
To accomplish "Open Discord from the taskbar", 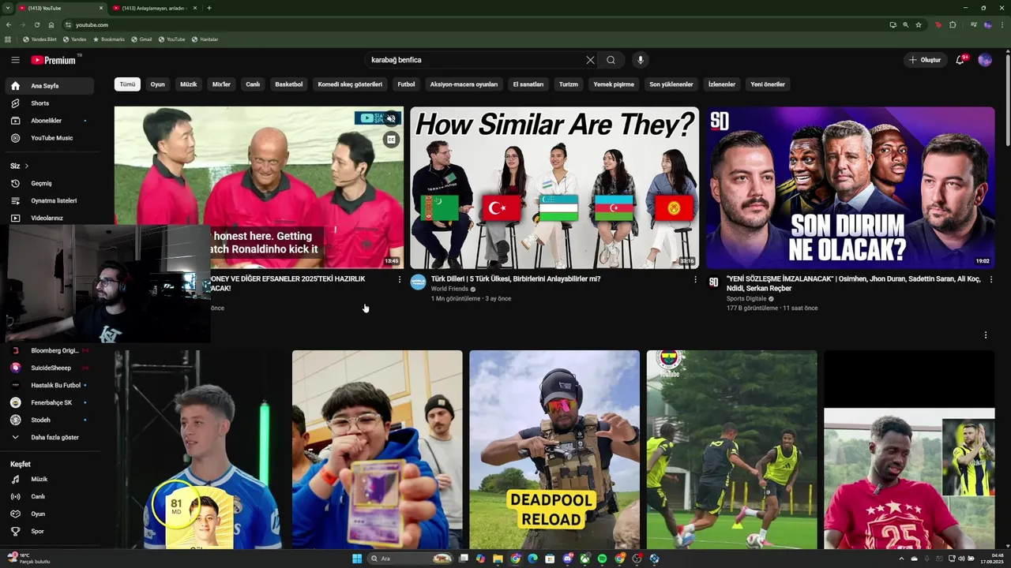I will click(x=568, y=559).
